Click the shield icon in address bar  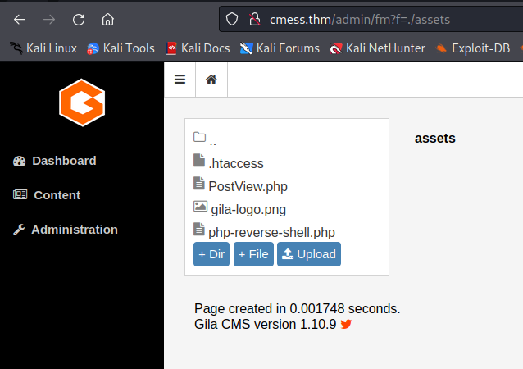(x=232, y=19)
